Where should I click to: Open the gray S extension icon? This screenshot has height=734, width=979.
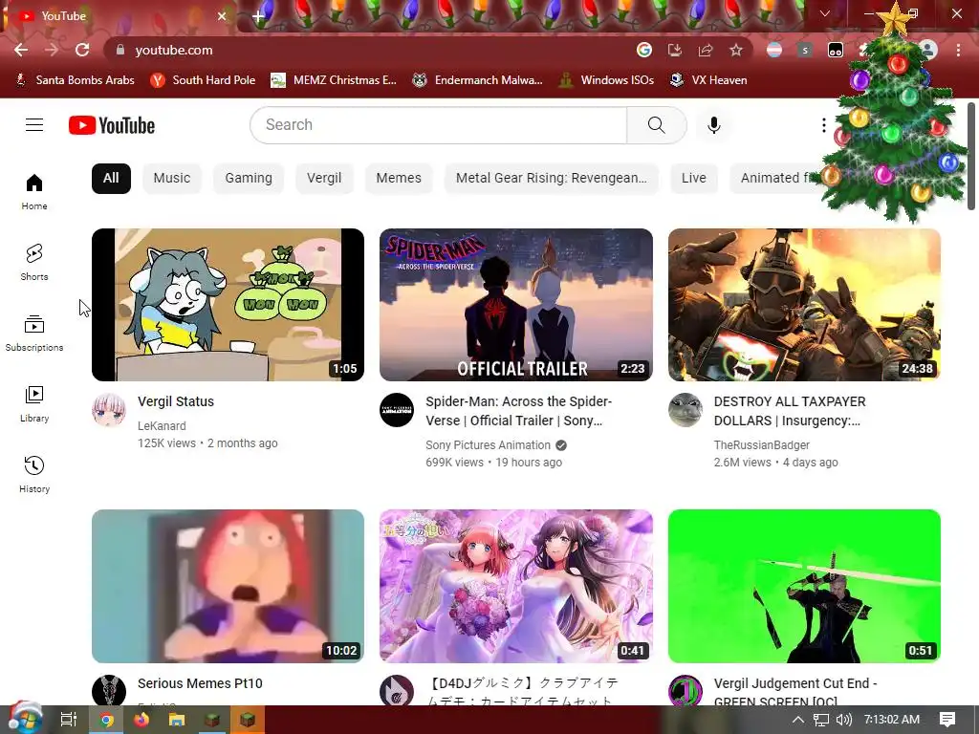805,50
